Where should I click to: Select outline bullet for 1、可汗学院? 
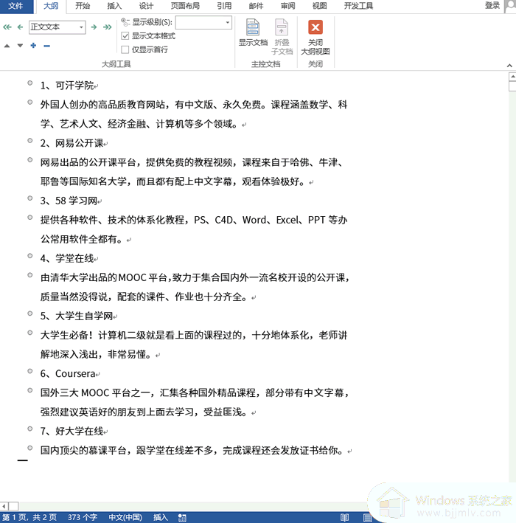click(30, 83)
